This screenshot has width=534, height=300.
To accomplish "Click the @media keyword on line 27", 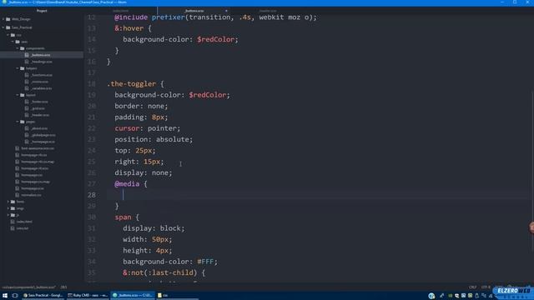I will 127,184.
